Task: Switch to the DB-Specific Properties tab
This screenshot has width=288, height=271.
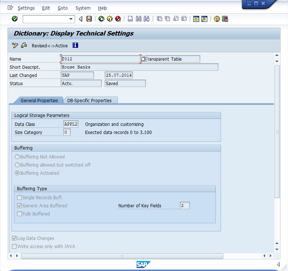Action: pyautogui.click(x=90, y=100)
